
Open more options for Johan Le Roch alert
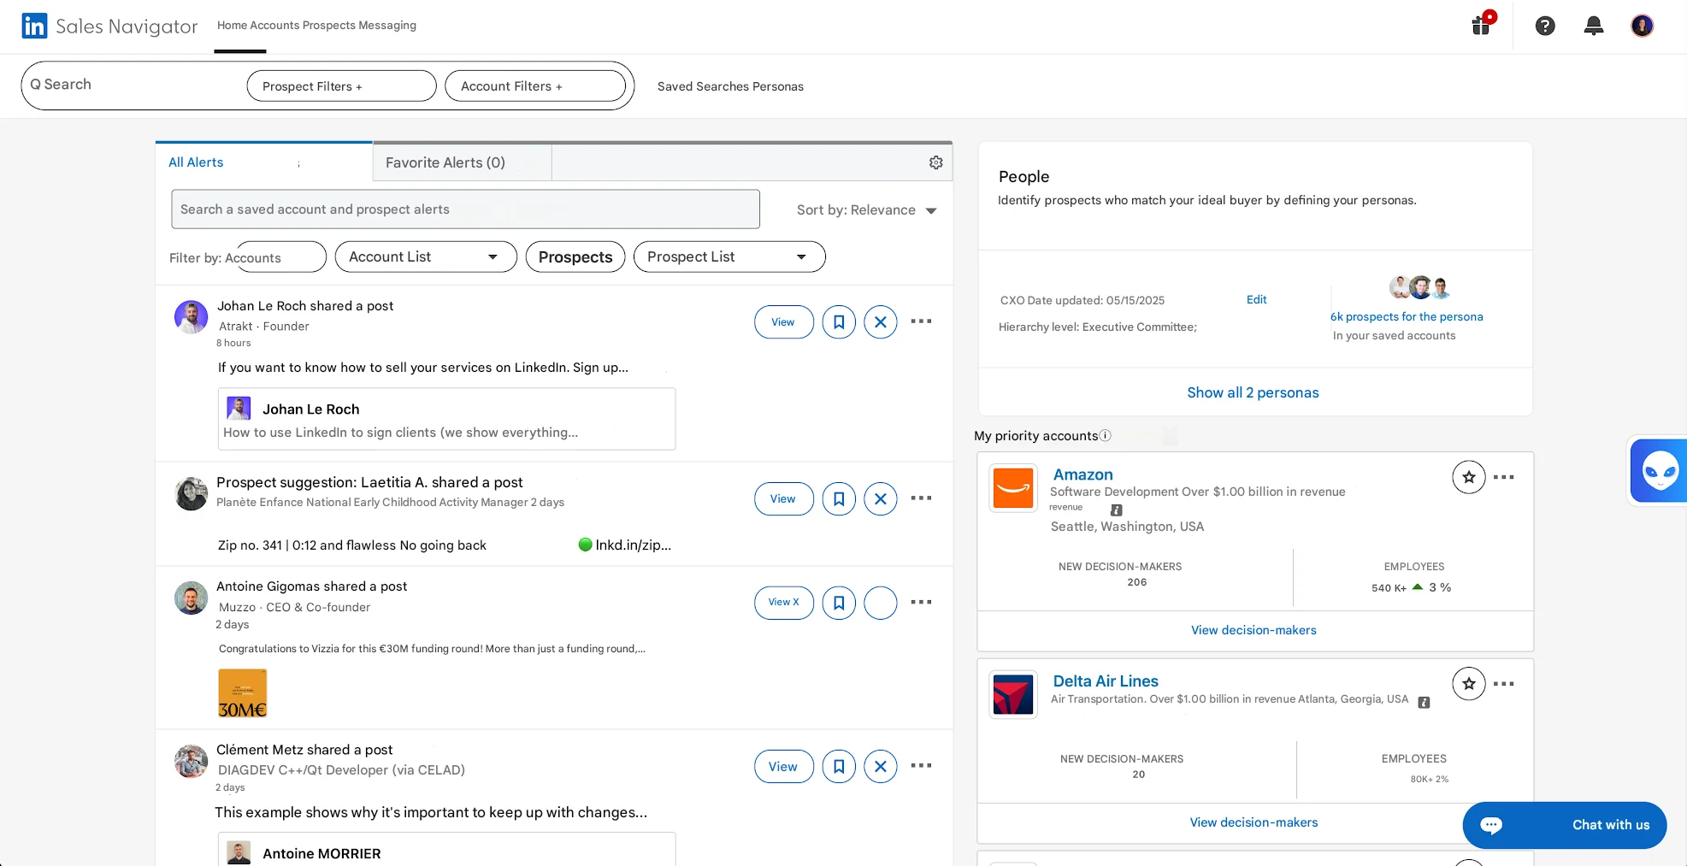click(x=921, y=321)
